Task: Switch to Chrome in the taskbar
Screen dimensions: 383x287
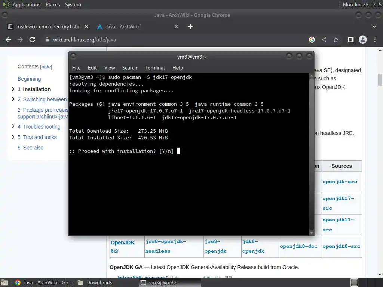Action: [44, 283]
